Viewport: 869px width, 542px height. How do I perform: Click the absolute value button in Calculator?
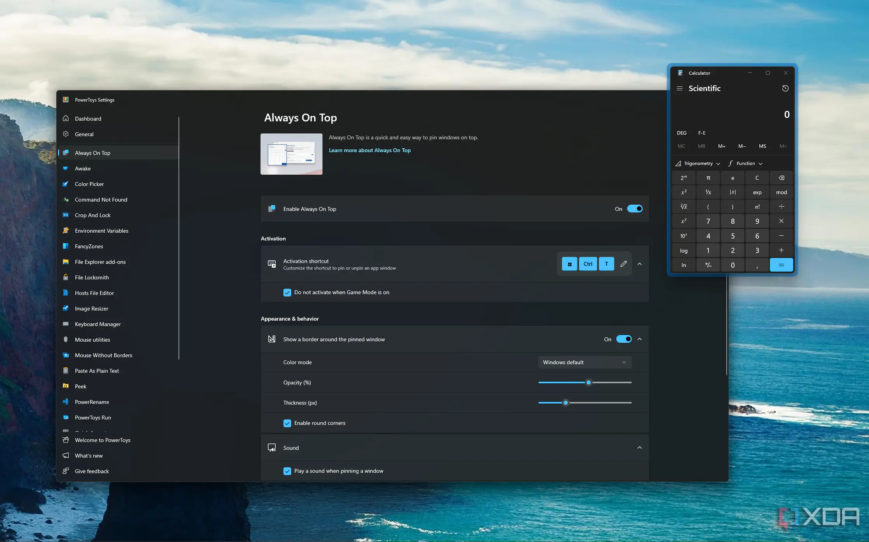pos(733,192)
